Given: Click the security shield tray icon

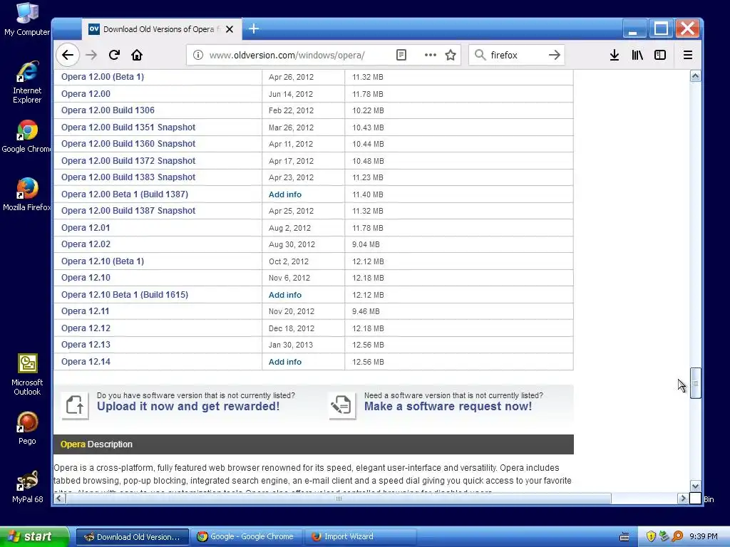Looking at the screenshot, I should pyautogui.click(x=651, y=536).
